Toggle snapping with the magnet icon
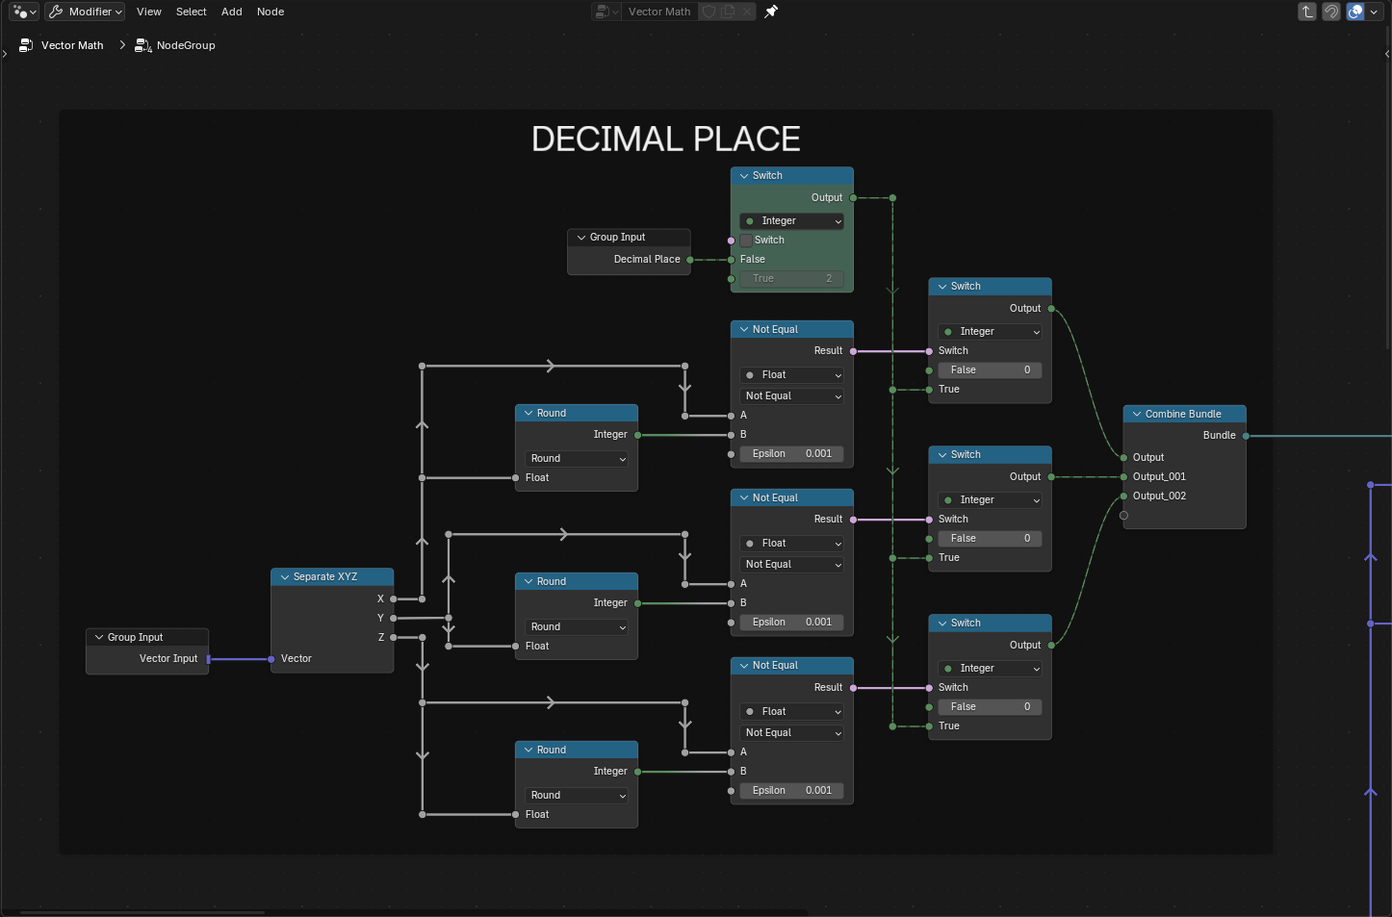The height and width of the screenshot is (917, 1392). (1331, 12)
